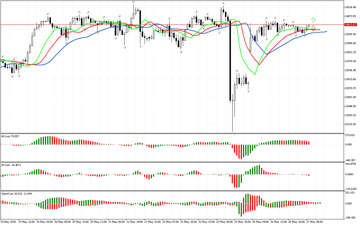
Task: Click the 279.818 value on AO scale
Action: tap(350, 135)
